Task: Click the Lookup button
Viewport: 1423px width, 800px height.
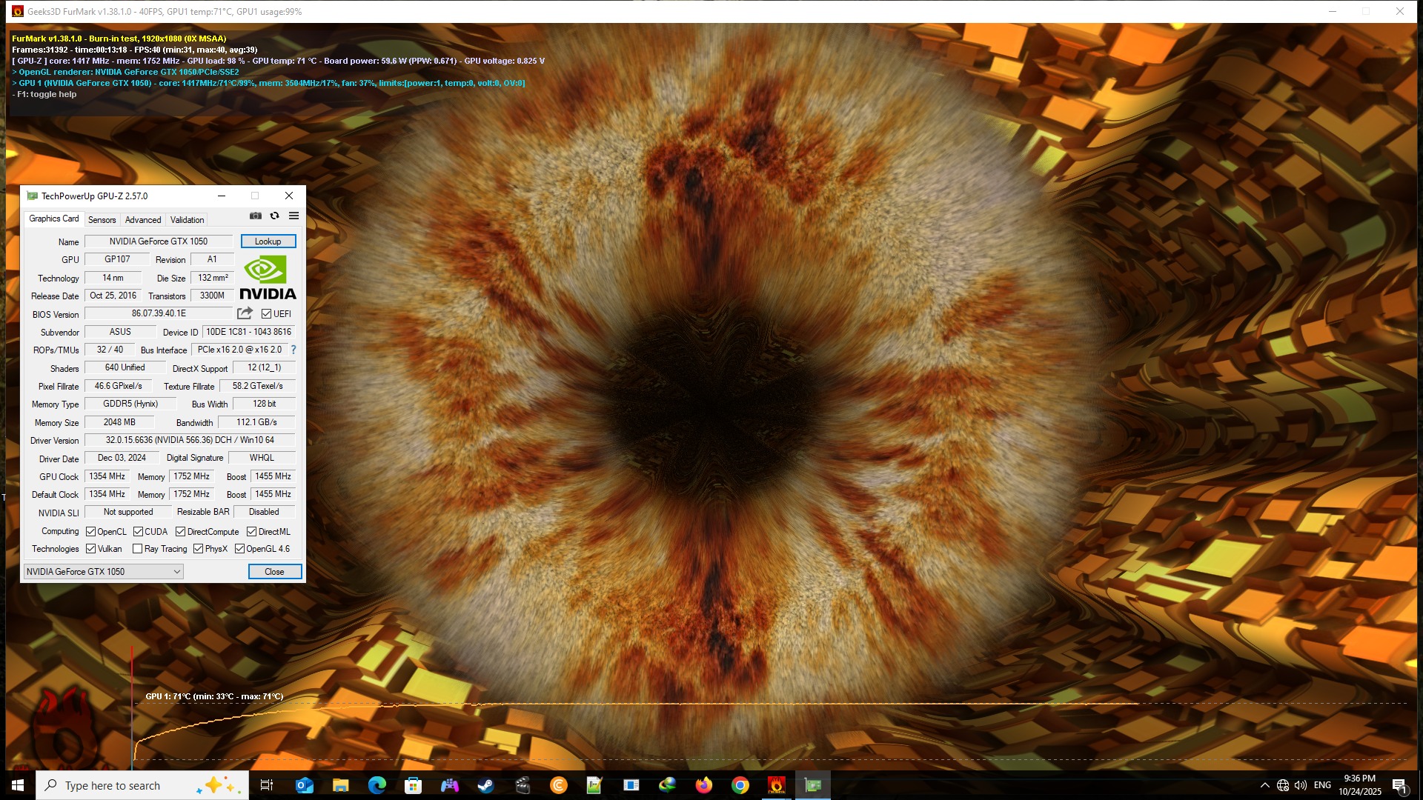Action: click(268, 241)
